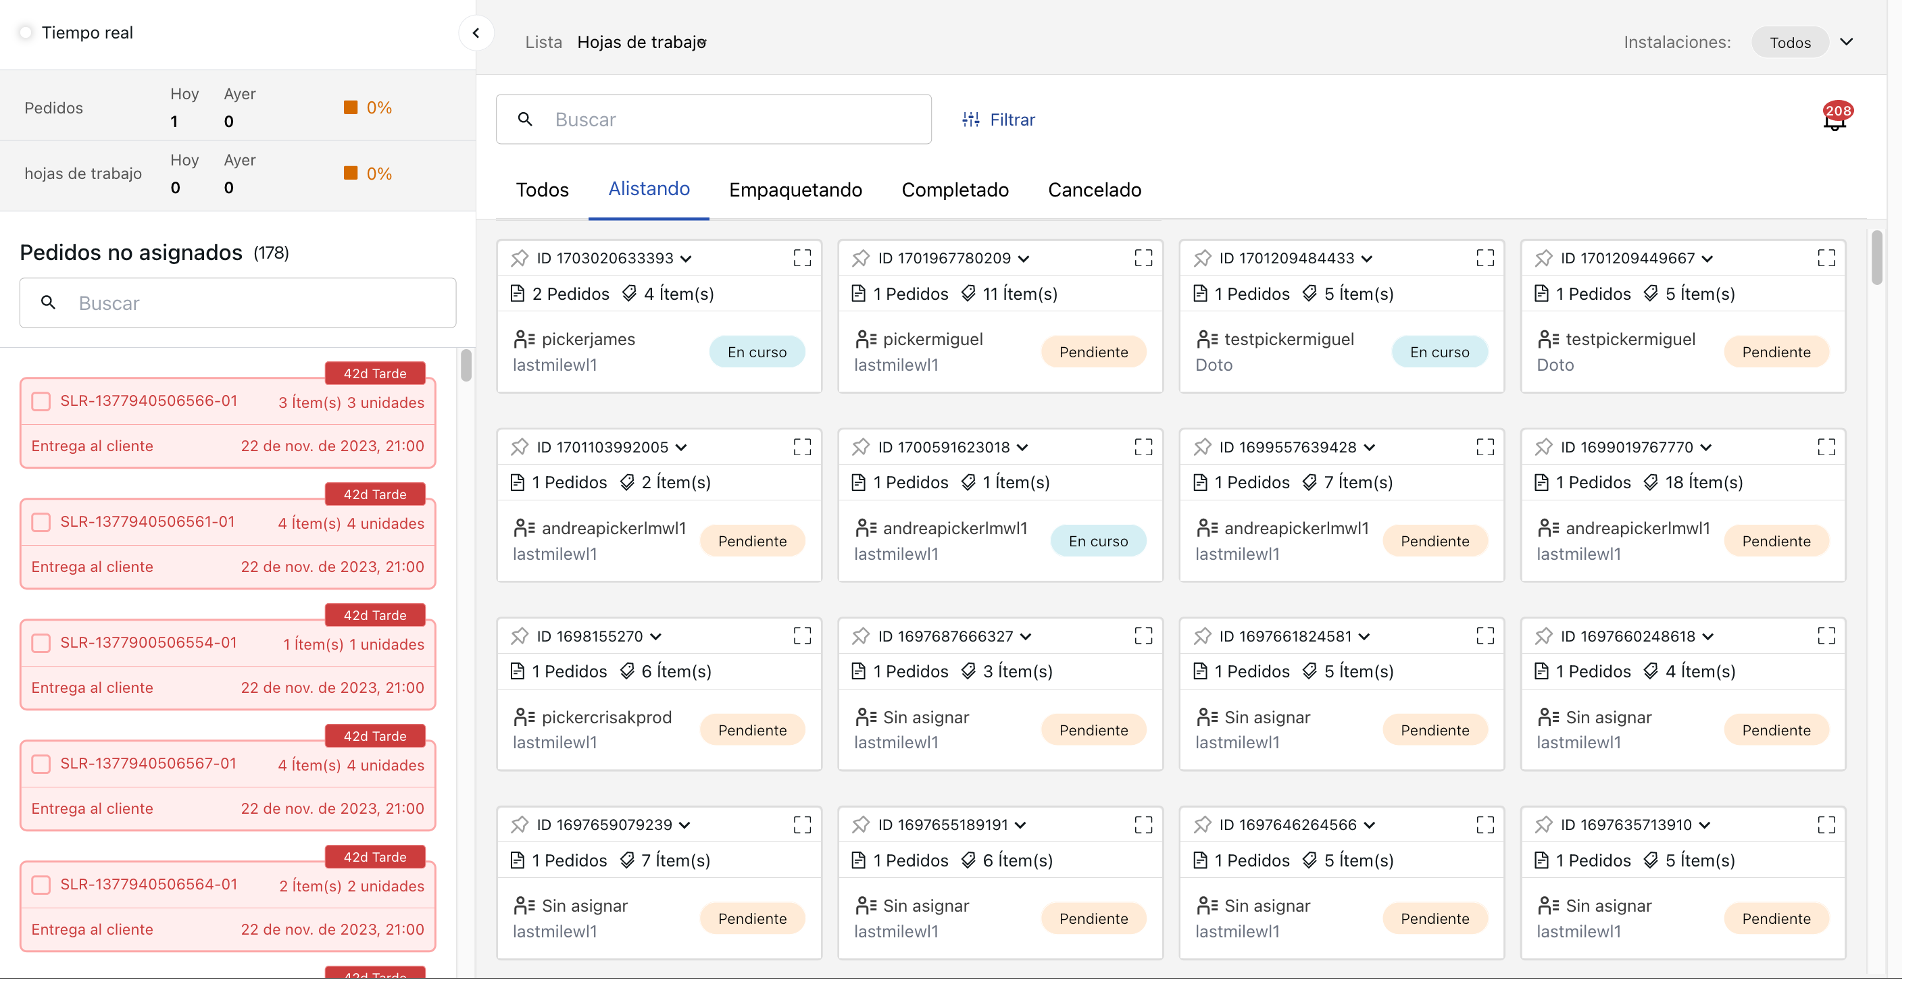
Task: Check the order SLR-1377940506566-01
Action: [x=41, y=401]
